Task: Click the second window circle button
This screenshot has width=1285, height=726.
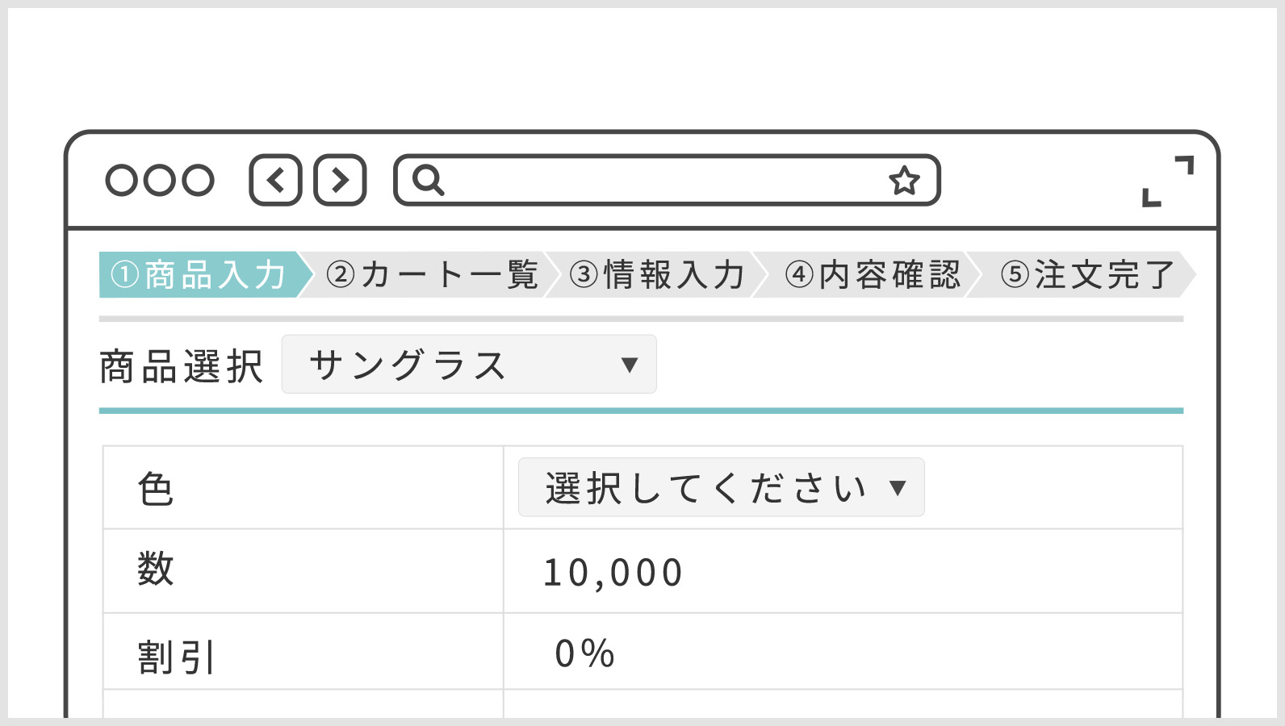Action: coord(160,180)
